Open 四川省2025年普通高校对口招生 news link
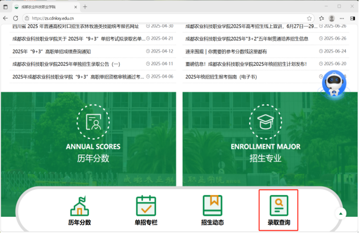The image size is (359, 233). tap(76, 27)
